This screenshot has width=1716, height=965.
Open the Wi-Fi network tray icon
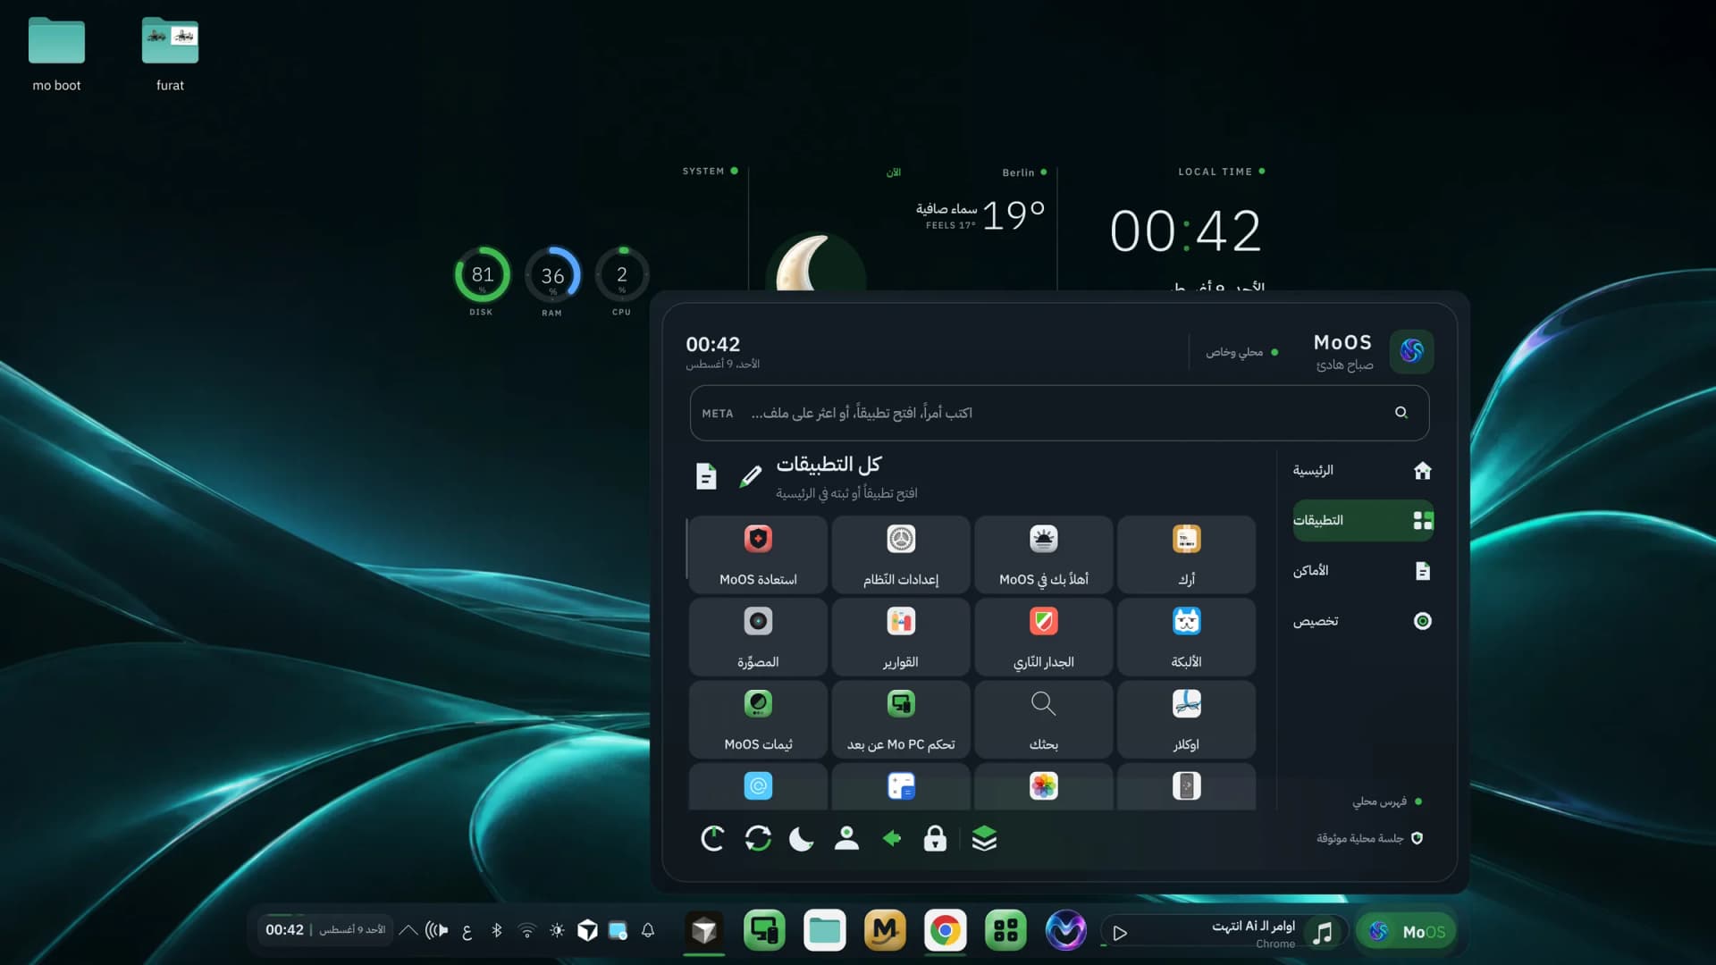coord(527,931)
